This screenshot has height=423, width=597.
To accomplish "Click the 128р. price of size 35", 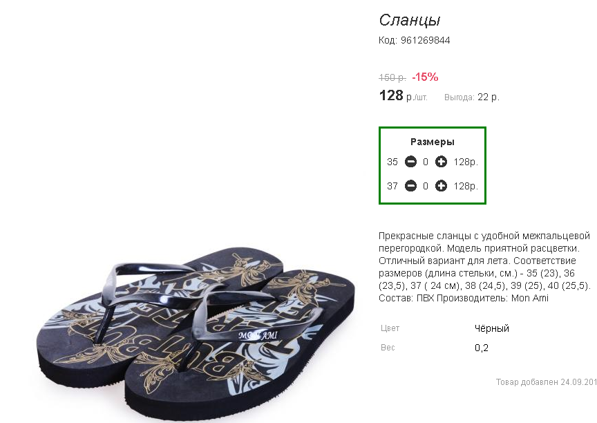I will coord(466,162).
